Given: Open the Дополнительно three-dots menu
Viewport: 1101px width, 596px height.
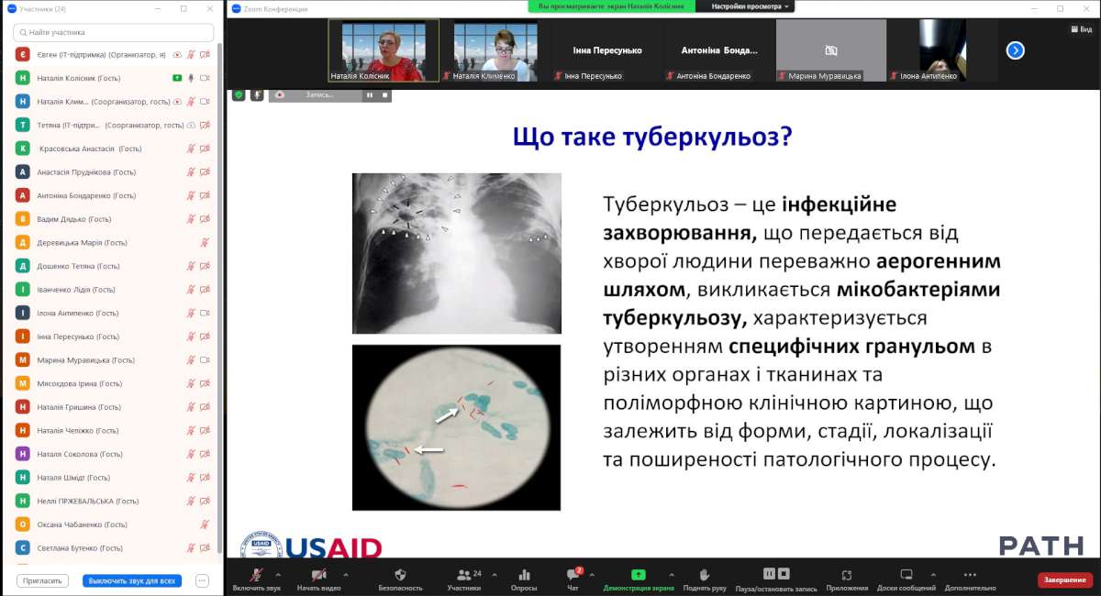Looking at the screenshot, I should [970, 575].
